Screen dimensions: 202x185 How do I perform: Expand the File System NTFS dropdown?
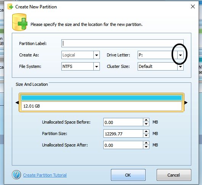[96, 66]
